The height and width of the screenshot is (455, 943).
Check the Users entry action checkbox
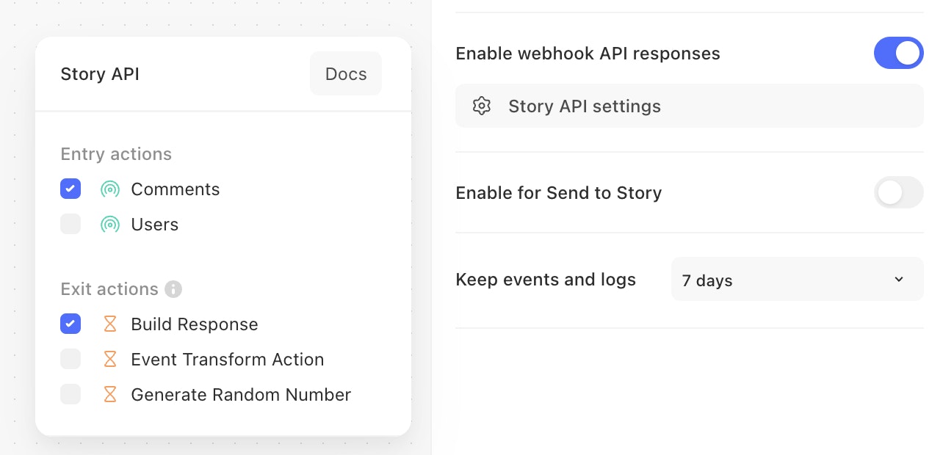(x=71, y=225)
